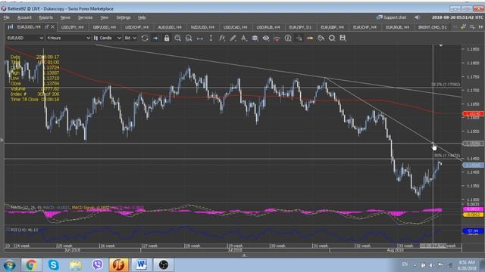Open the EUR/USD instrument dropdown

tap(25, 38)
